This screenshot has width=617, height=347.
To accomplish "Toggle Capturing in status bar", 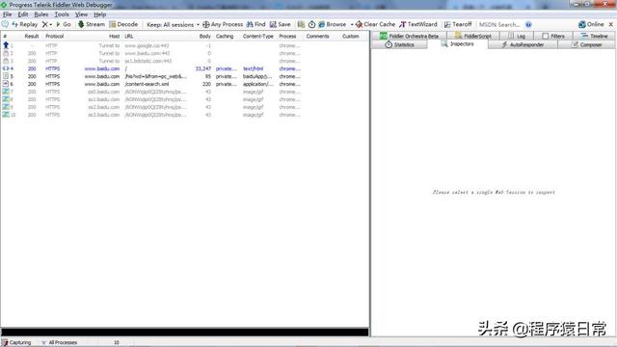I will click(x=16, y=343).
